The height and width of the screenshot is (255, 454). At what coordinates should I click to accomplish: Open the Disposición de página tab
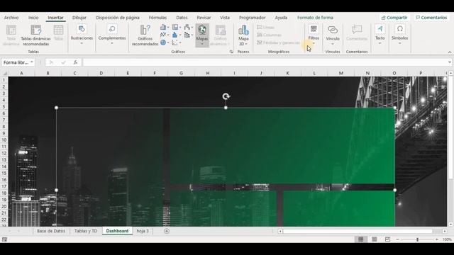coord(118,18)
